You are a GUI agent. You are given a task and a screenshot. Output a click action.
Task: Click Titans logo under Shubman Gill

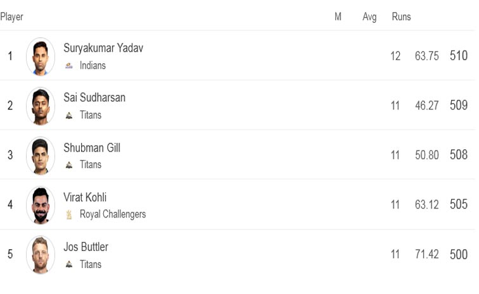(x=69, y=165)
